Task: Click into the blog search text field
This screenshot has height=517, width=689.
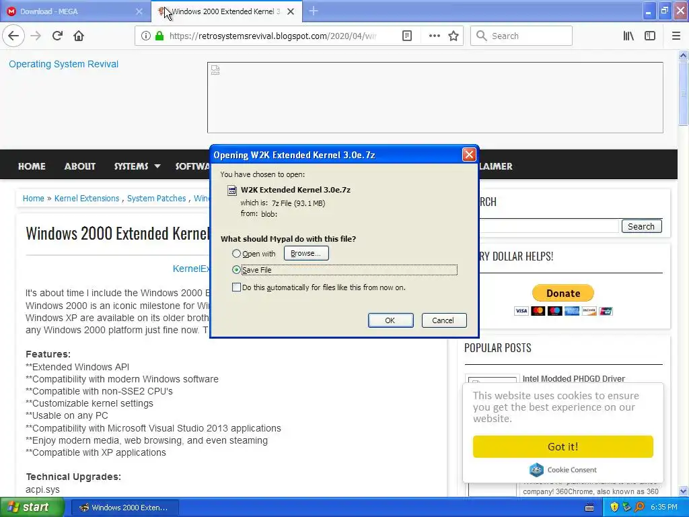Action: 548,226
